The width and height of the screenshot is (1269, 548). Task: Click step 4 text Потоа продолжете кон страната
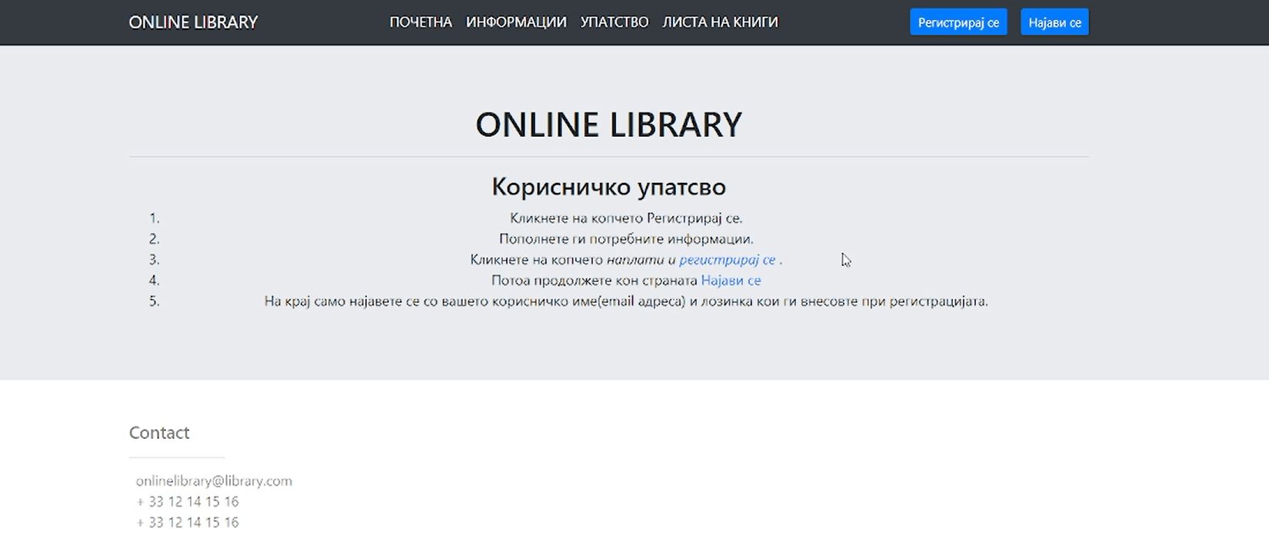point(594,281)
